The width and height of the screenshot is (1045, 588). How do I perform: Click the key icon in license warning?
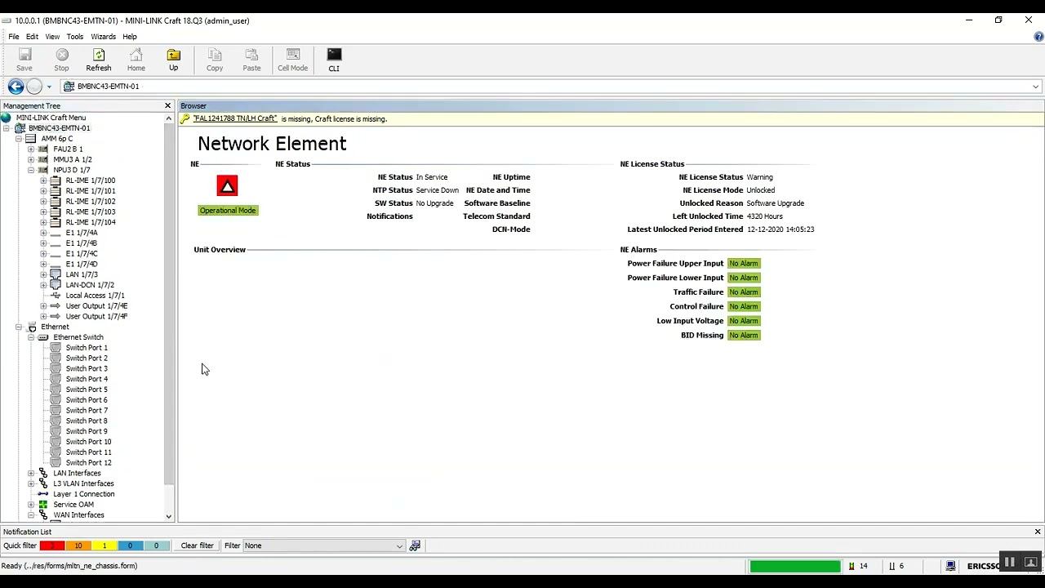pyautogui.click(x=185, y=119)
